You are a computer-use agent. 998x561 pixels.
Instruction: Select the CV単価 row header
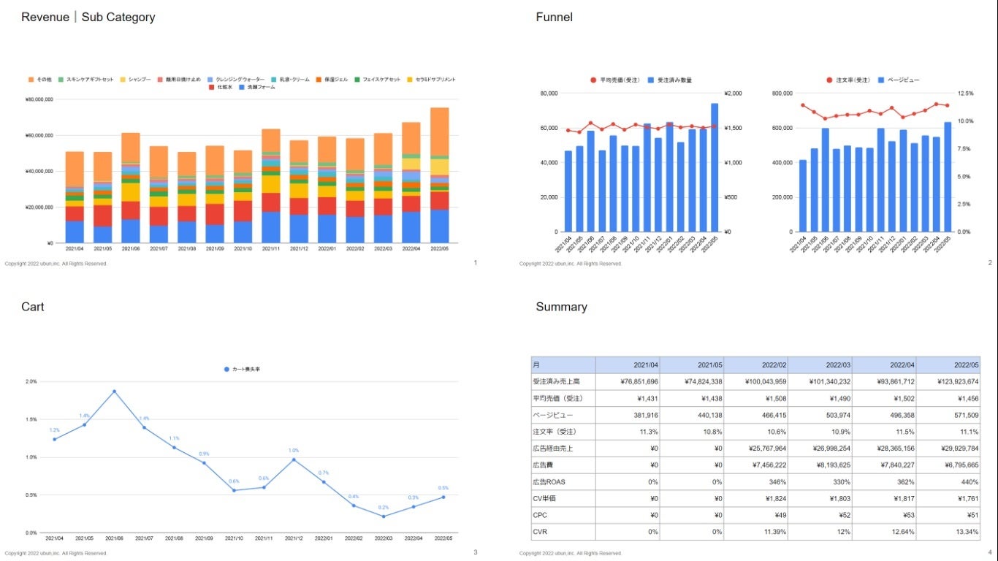(563, 499)
